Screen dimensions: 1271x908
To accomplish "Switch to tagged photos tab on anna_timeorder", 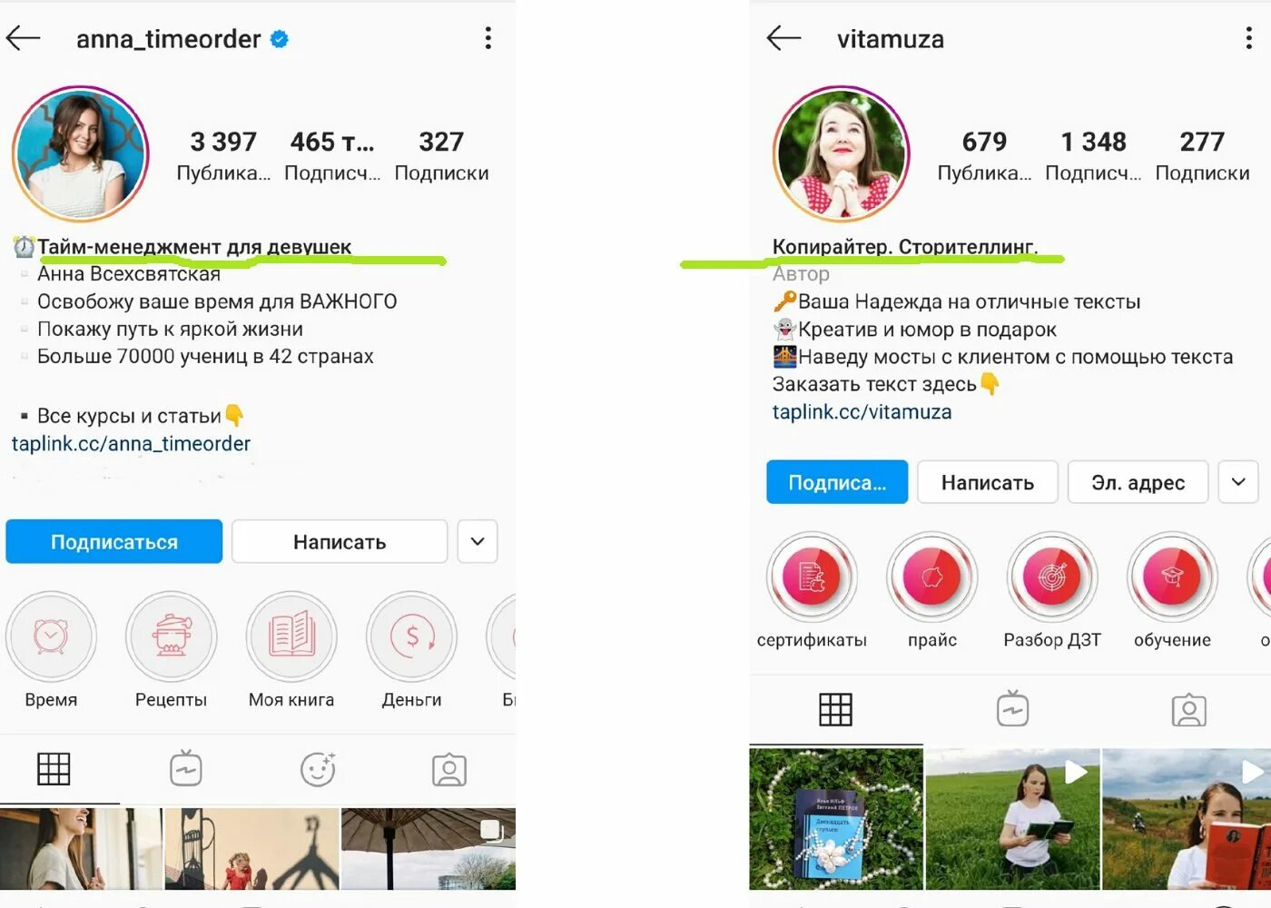I will point(448,770).
